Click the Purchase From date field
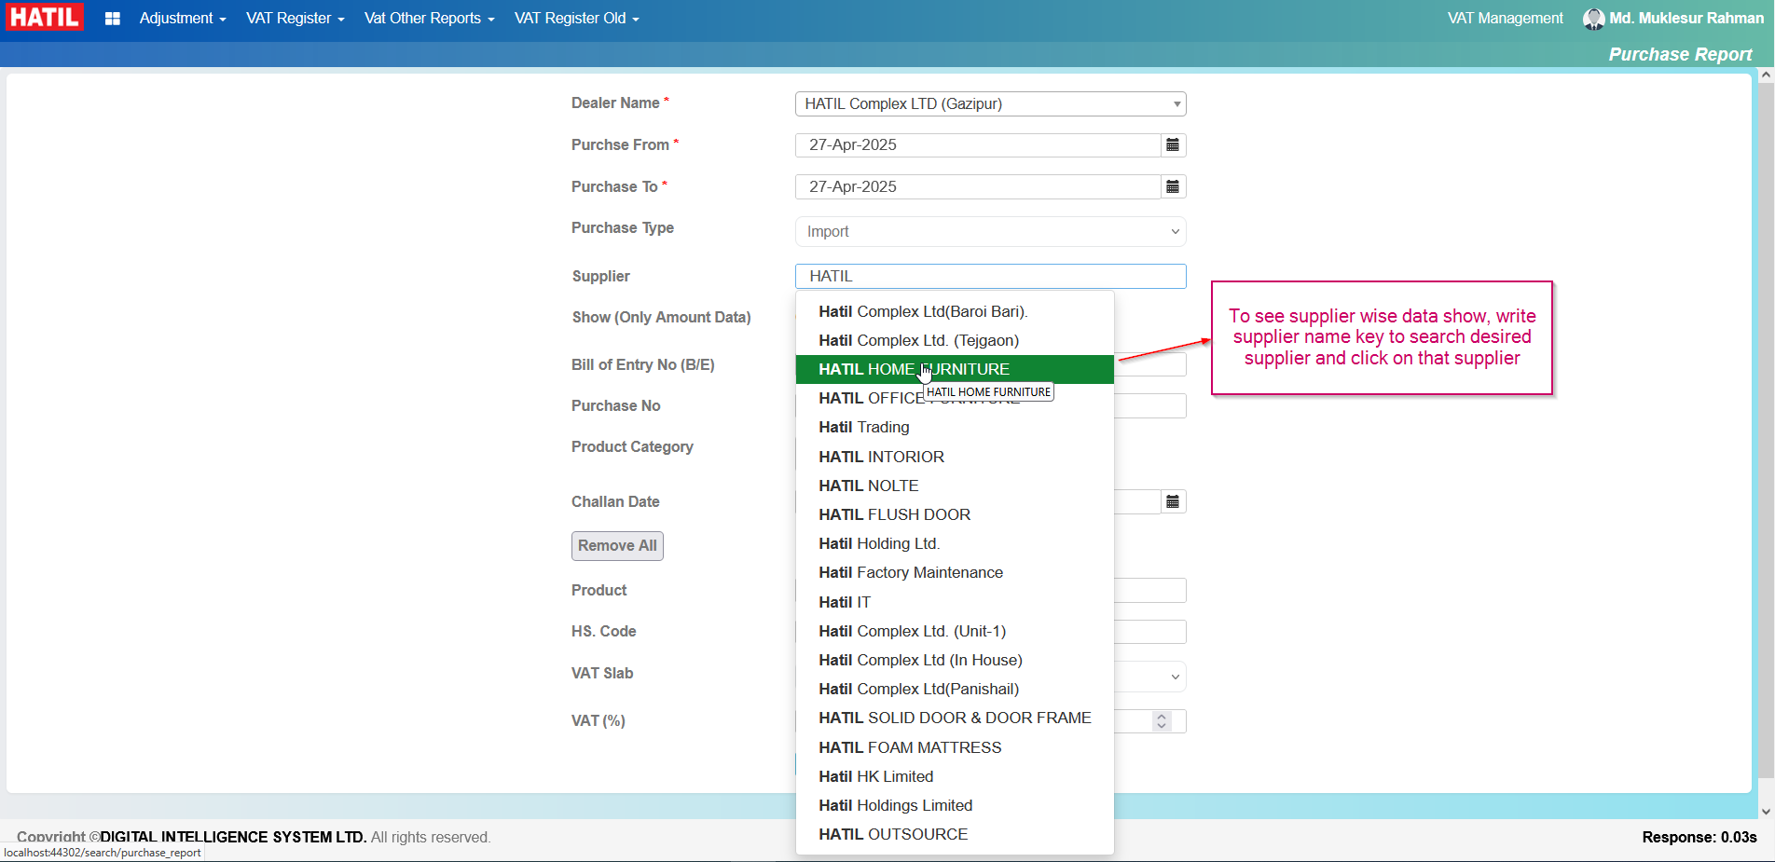The width and height of the screenshot is (1775, 862). coord(978,145)
